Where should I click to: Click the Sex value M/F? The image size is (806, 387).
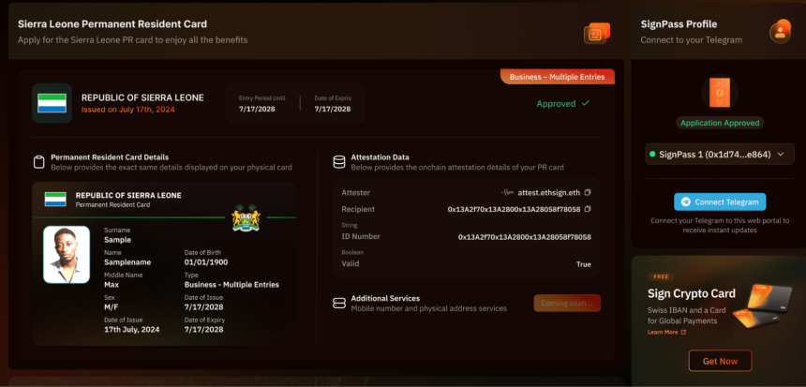[112, 306]
